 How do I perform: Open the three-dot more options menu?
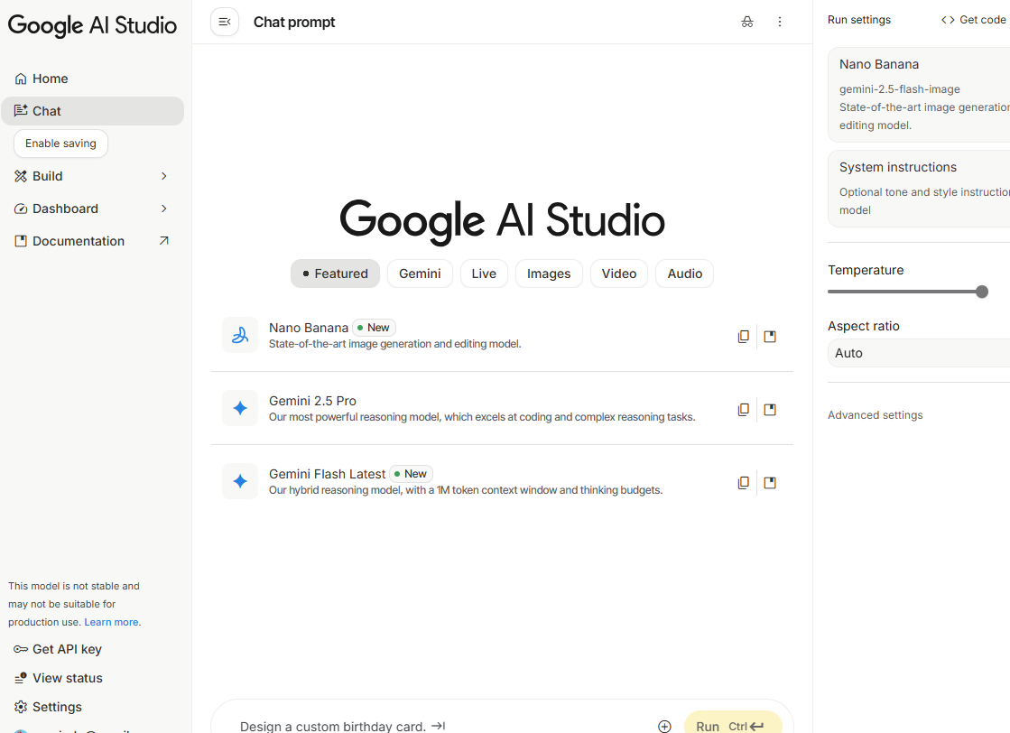tap(780, 22)
